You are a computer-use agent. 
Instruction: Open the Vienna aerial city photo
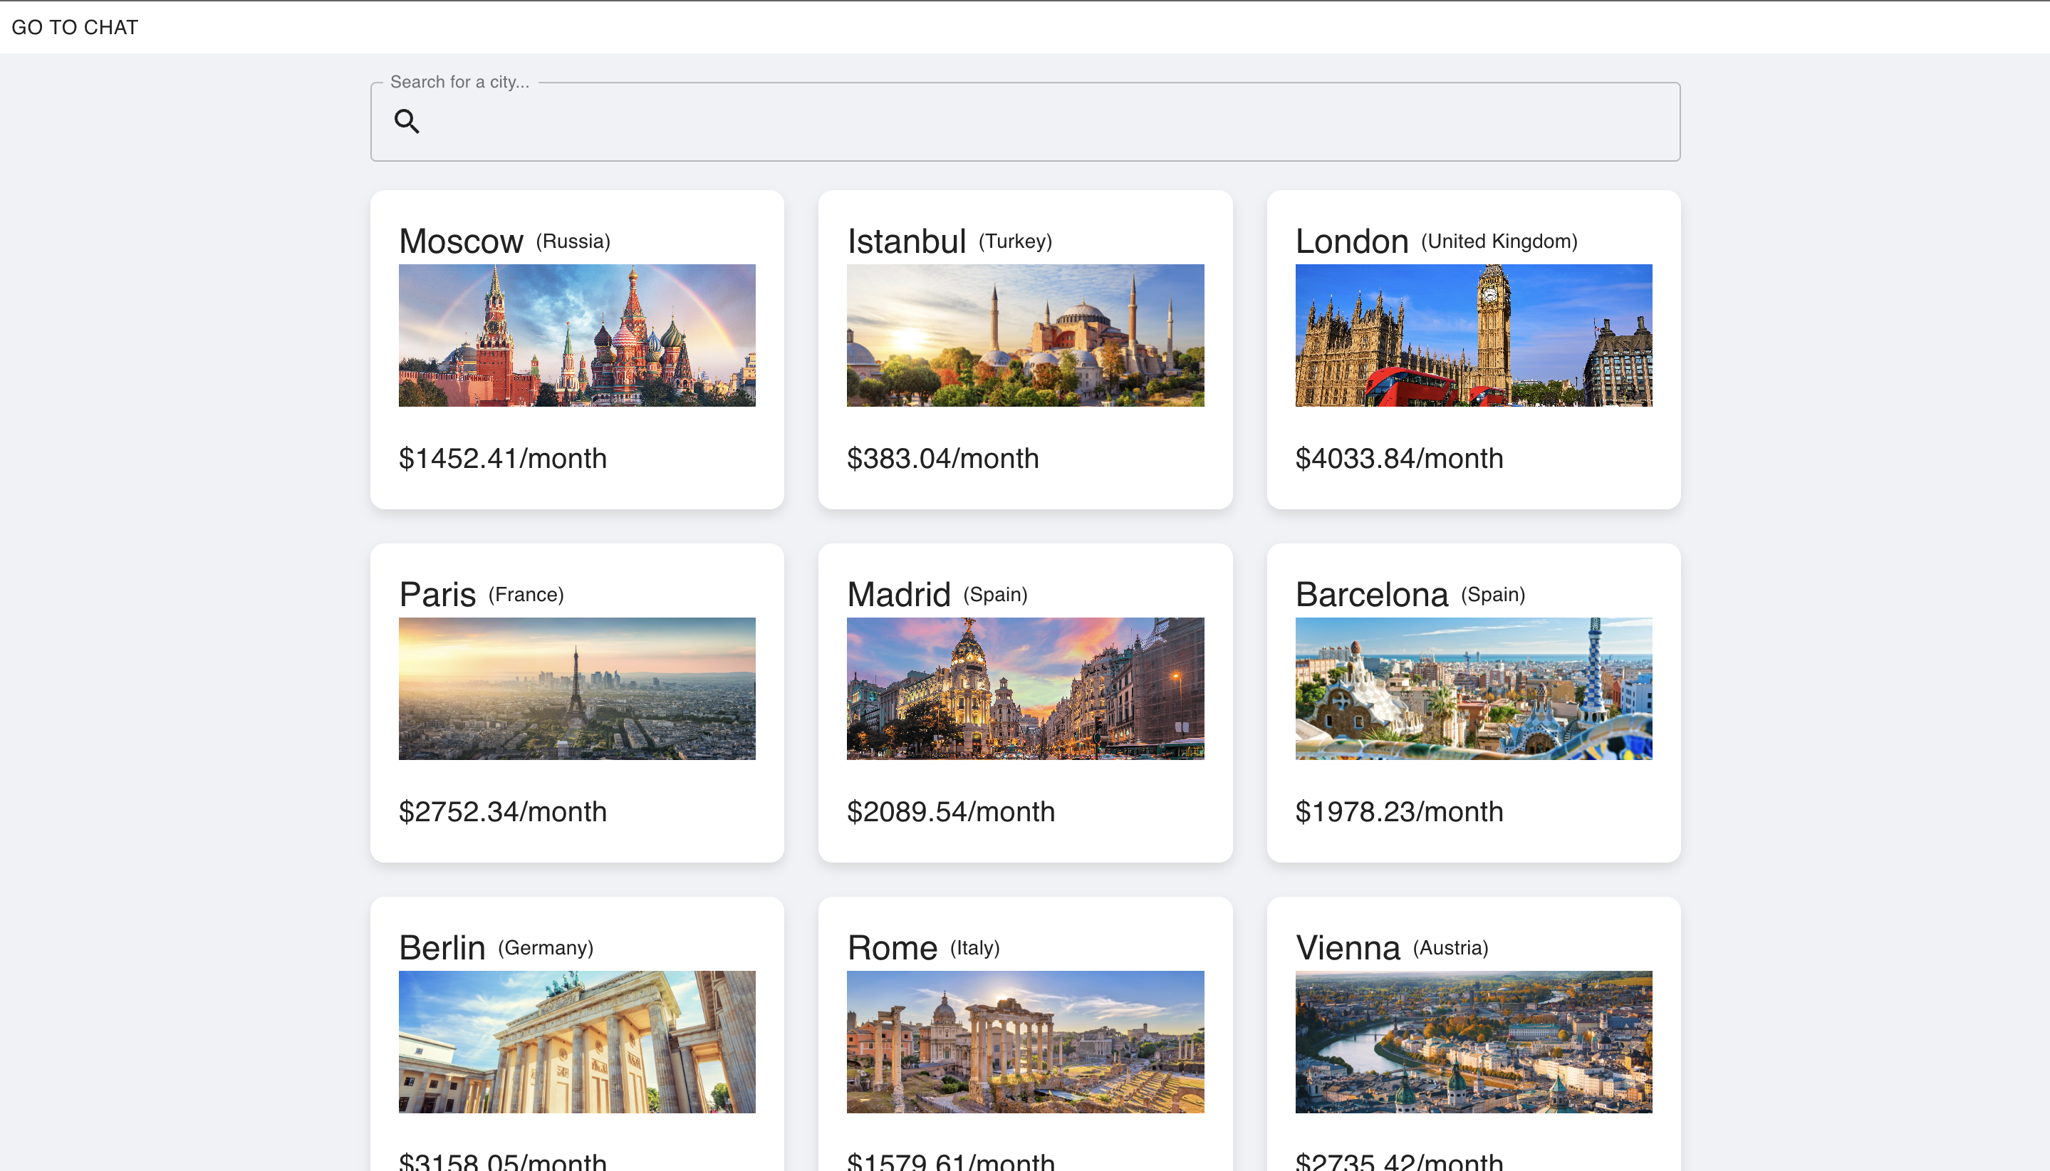coord(1472,1041)
